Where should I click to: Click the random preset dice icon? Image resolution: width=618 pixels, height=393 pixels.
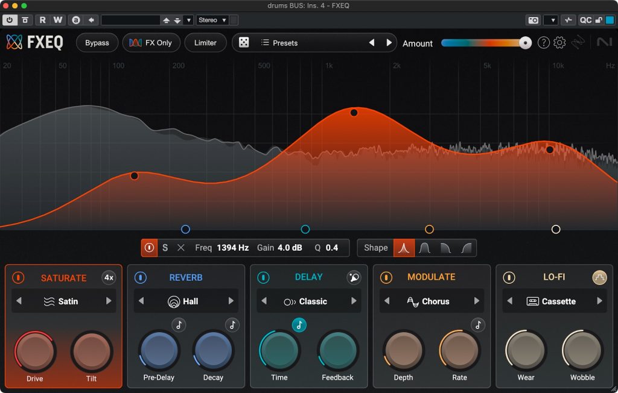pyautogui.click(x=244, y=43)
